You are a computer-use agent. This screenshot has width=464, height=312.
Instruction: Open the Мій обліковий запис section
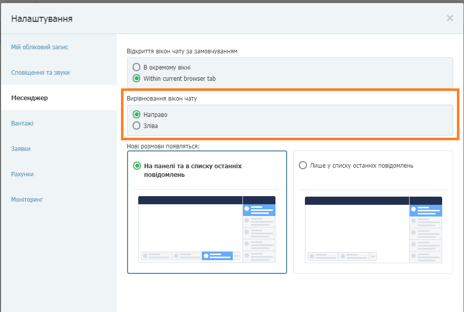pyautogui.click(x=40, y=47)
